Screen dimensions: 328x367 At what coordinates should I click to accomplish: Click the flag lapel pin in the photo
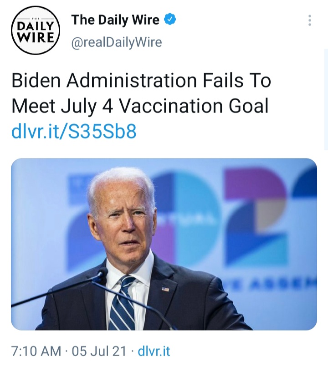[x=165, y=290]
